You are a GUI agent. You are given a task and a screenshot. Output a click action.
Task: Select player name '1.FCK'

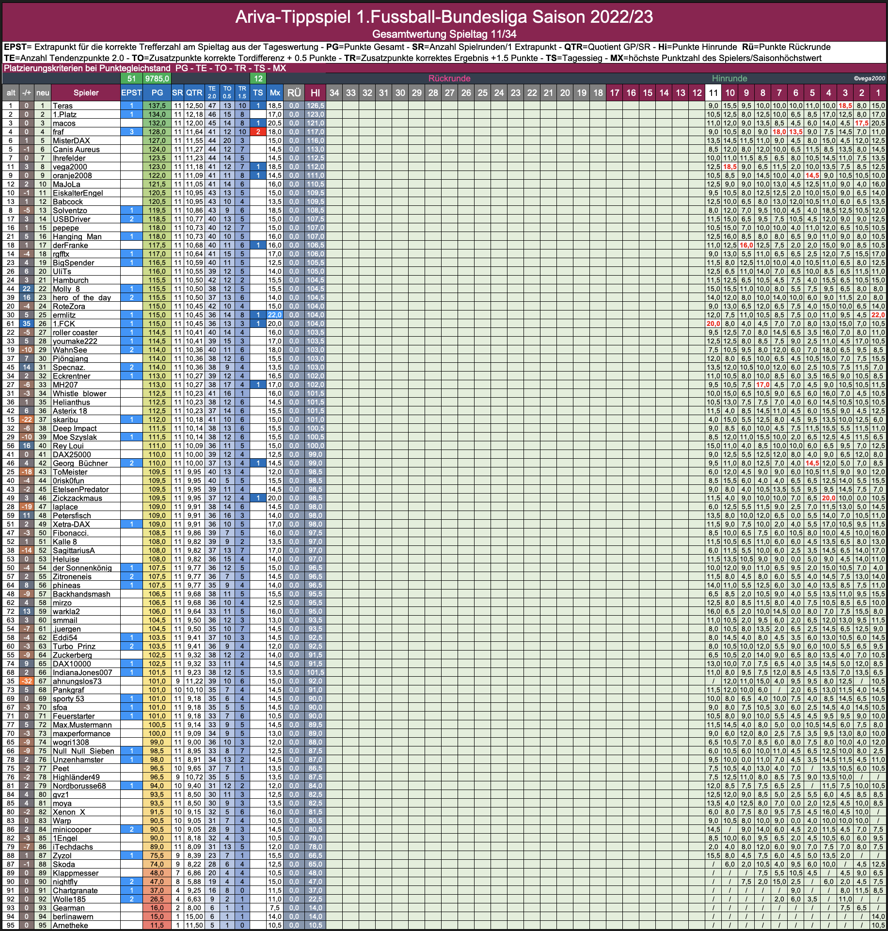[64, 324]
